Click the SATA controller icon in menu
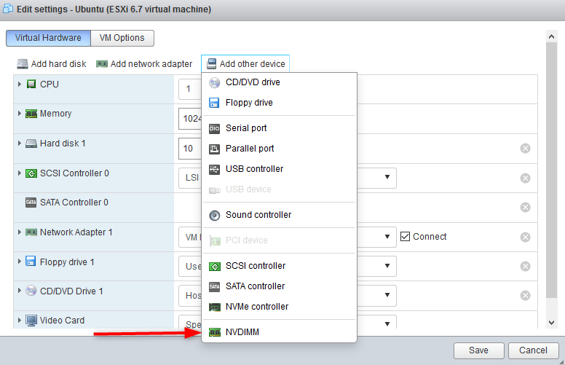 coord(214,287)
